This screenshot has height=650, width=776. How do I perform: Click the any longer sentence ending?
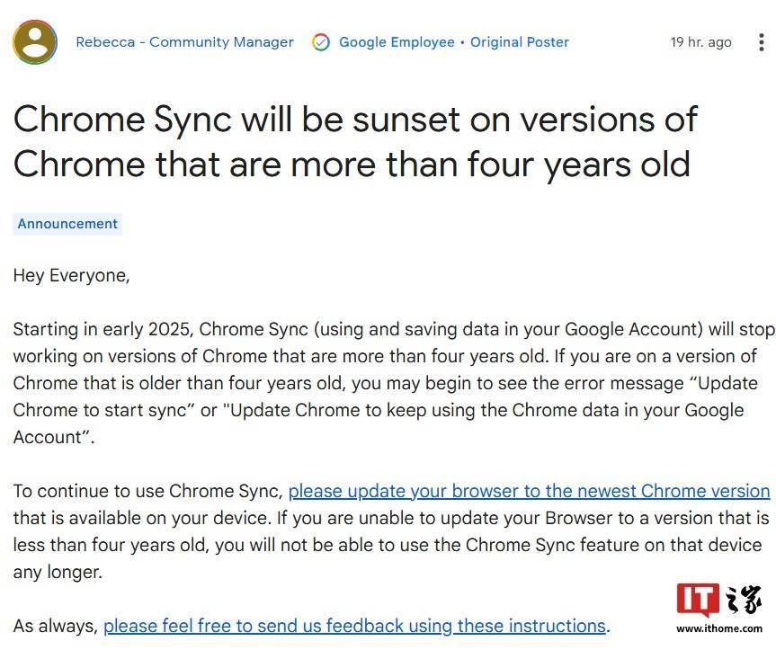coord(58,573)
